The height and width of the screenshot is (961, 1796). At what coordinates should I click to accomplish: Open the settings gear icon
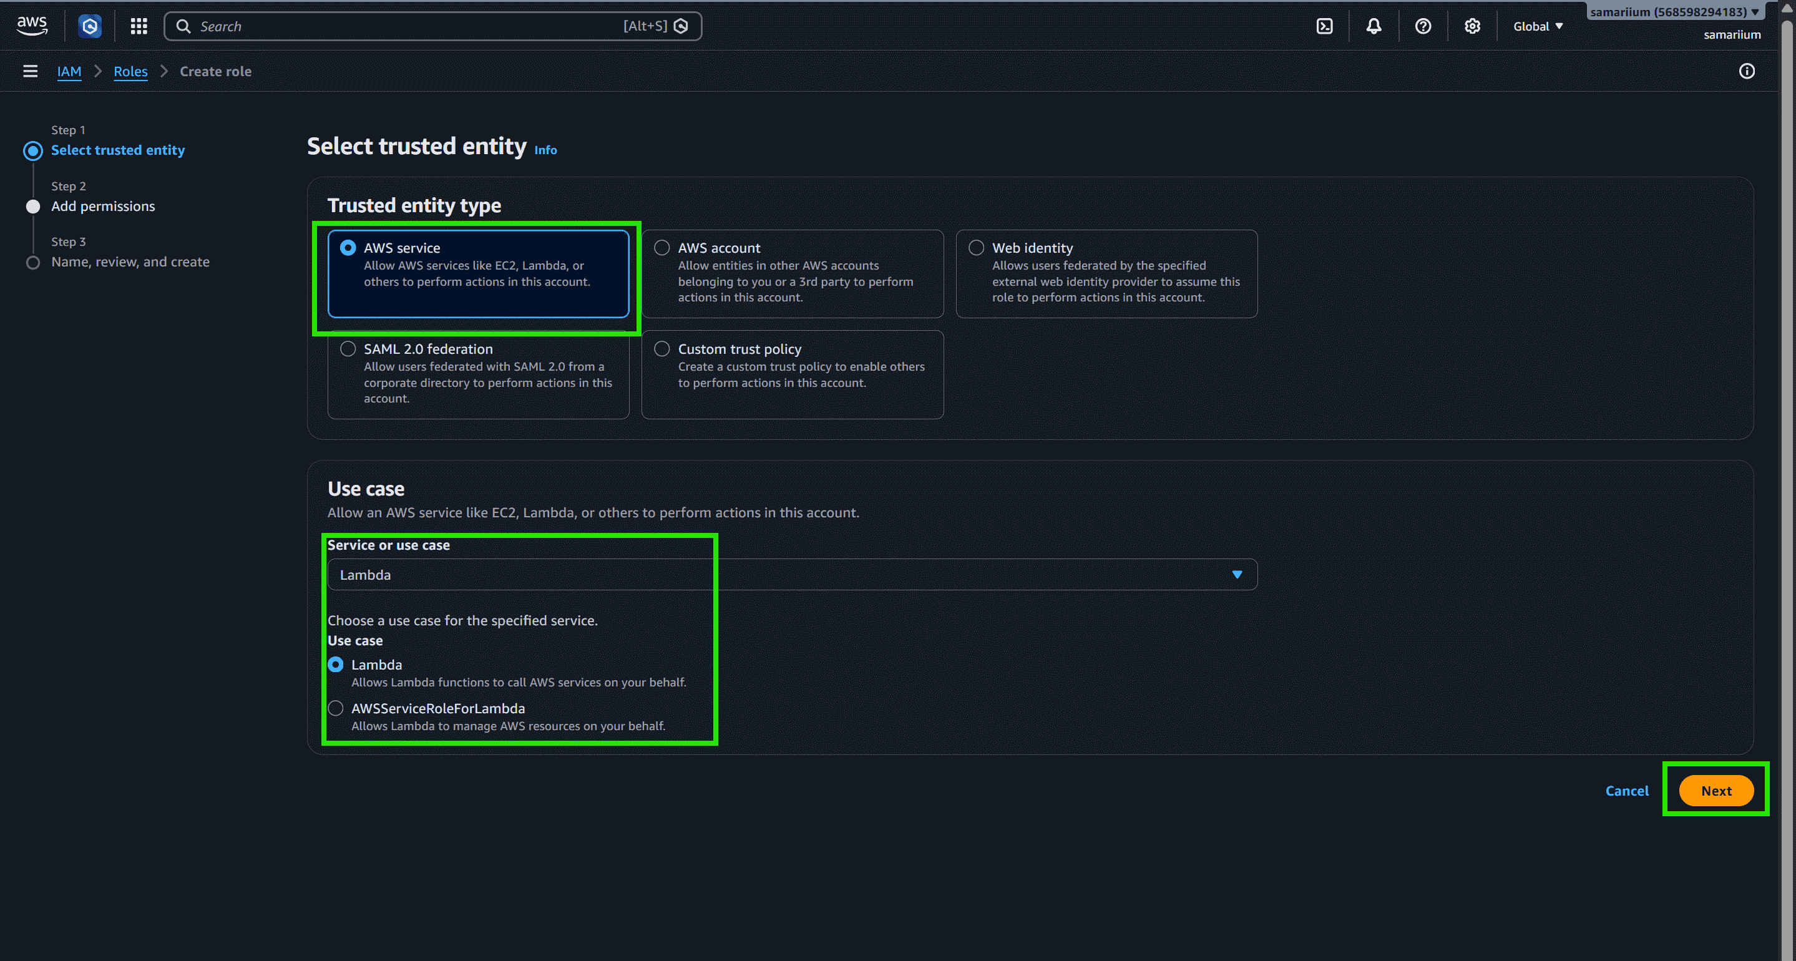coord(1471,26)
